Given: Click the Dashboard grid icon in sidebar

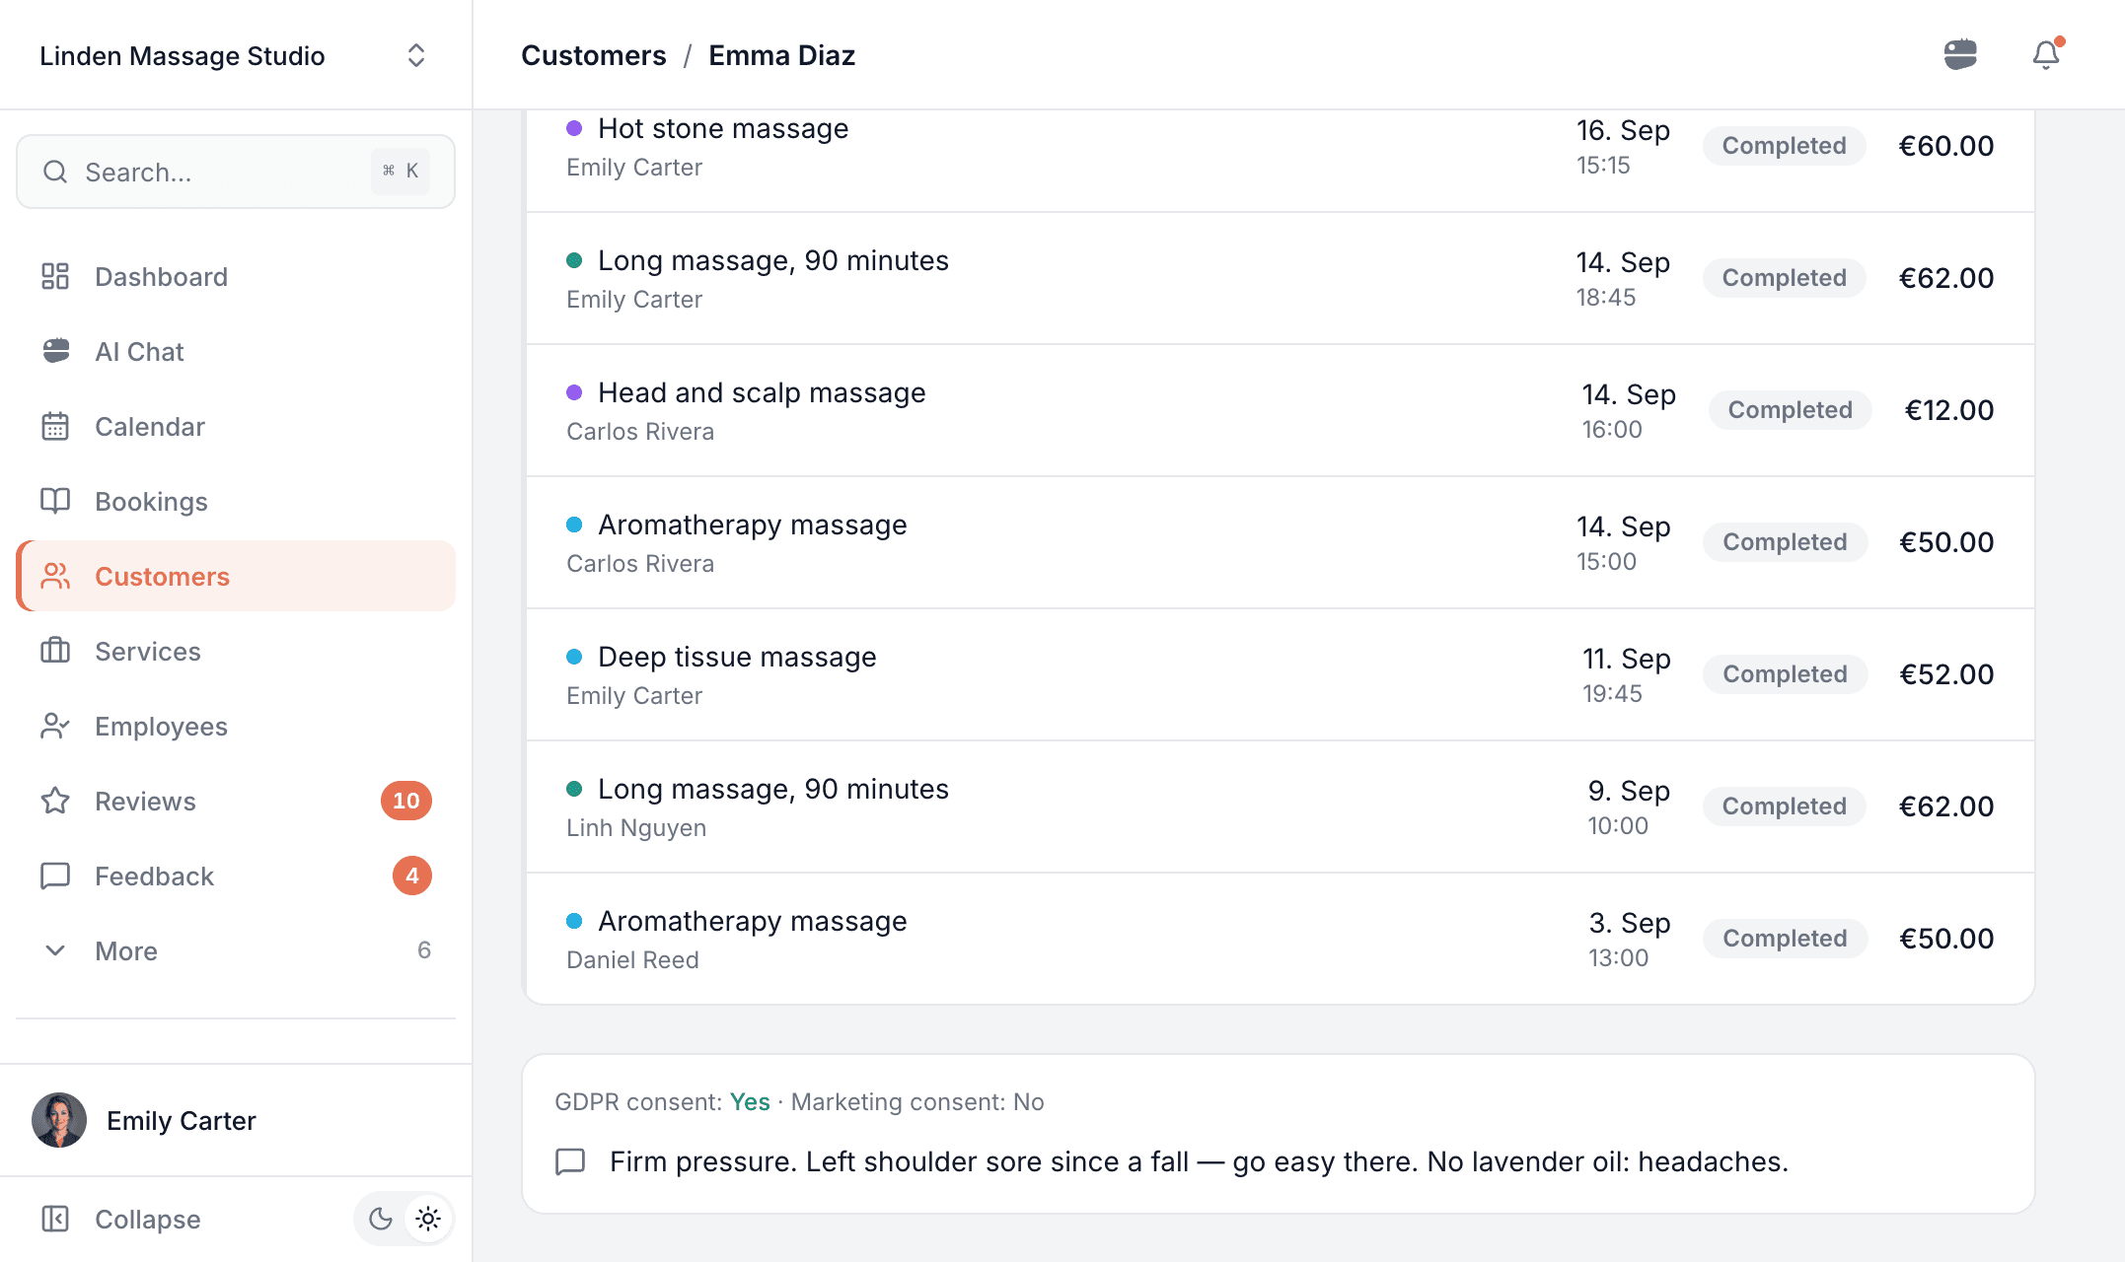Looking at the screenshot, I should (x=55, y=276).
